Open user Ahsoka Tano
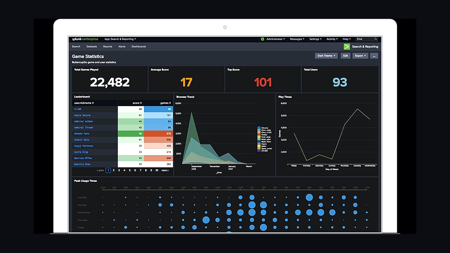 [81, 133]
